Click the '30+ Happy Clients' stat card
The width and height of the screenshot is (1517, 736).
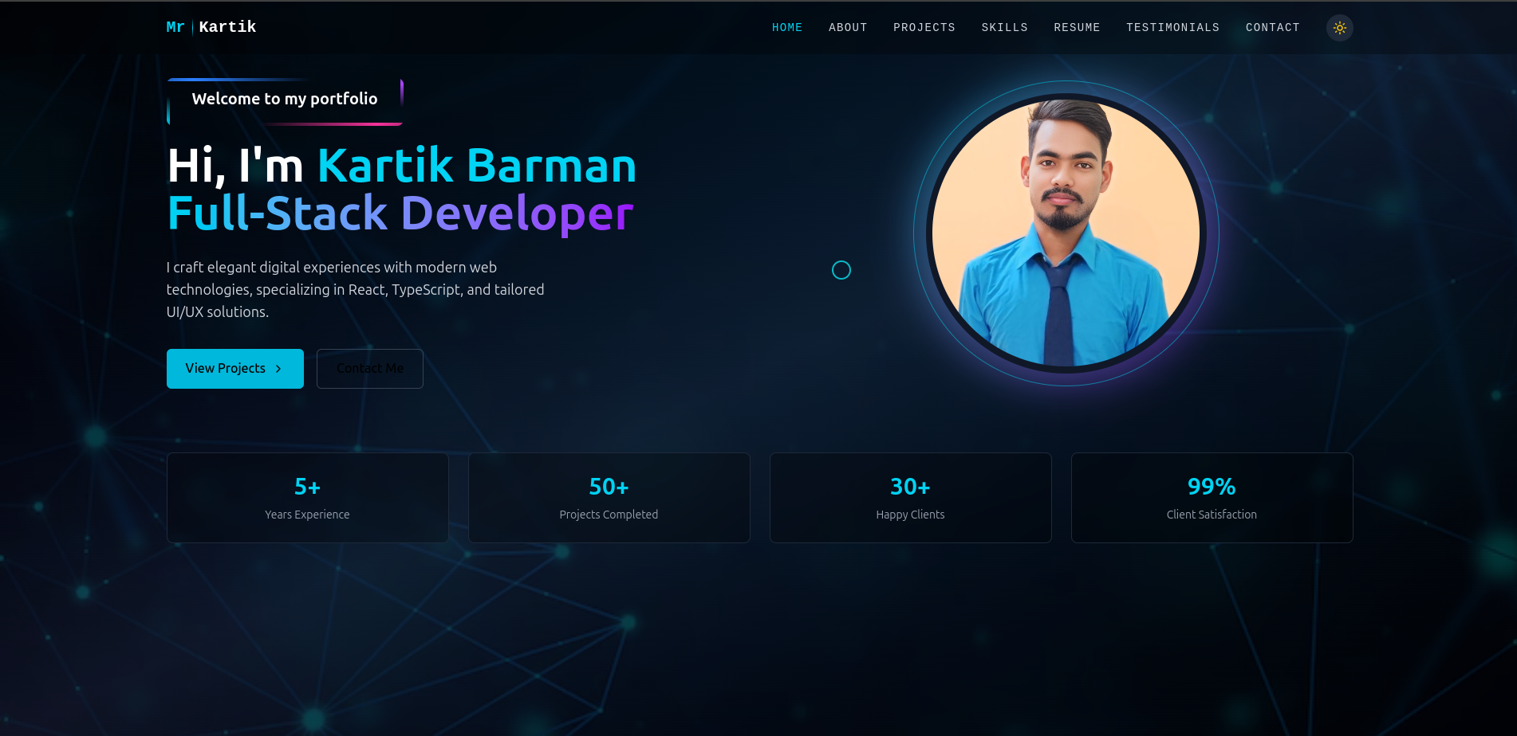(910, 497)
